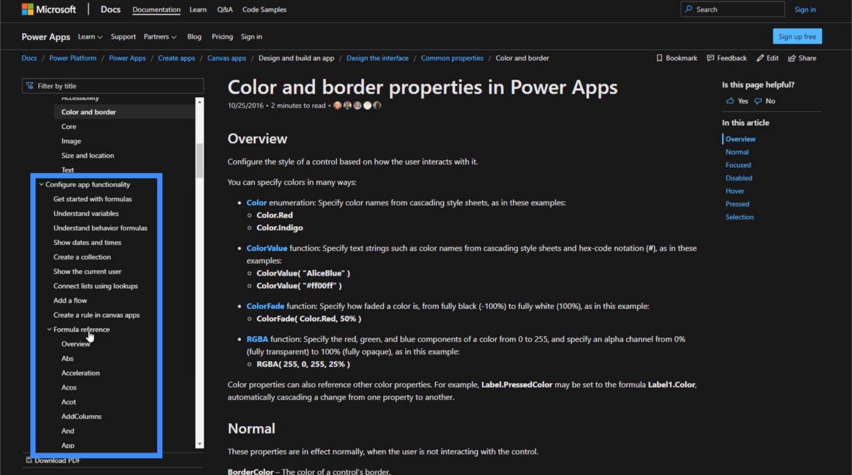This screenshot has height=475, width=852.
Task: Open Create a collection
Action: (x=82, y=257)
